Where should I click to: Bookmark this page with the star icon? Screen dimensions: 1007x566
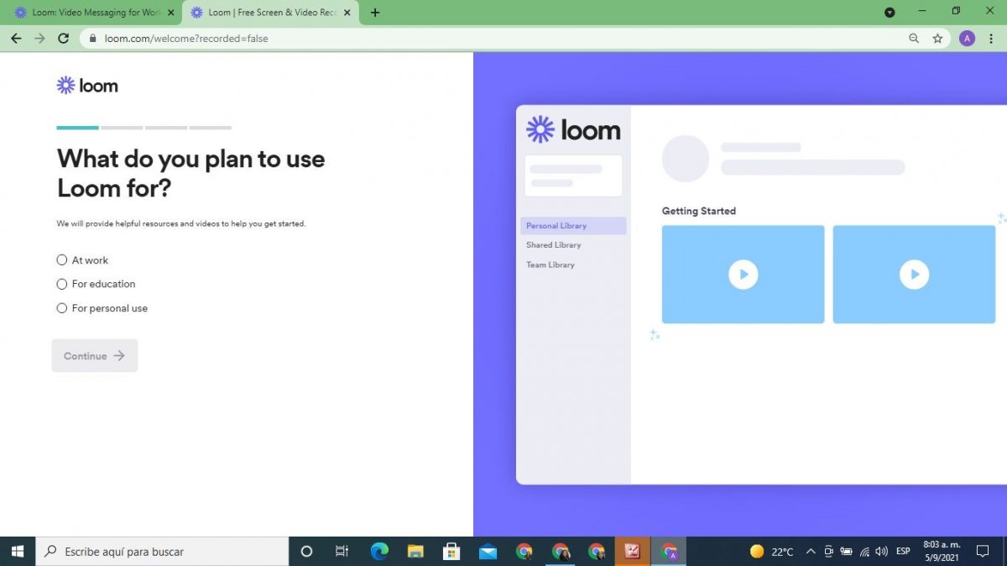click(937, 39)
